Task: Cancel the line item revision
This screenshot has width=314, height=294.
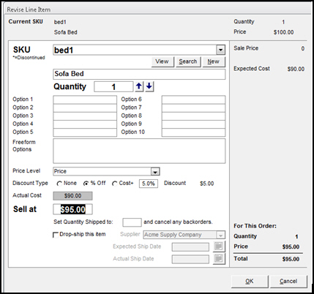Action: point(288,282)
